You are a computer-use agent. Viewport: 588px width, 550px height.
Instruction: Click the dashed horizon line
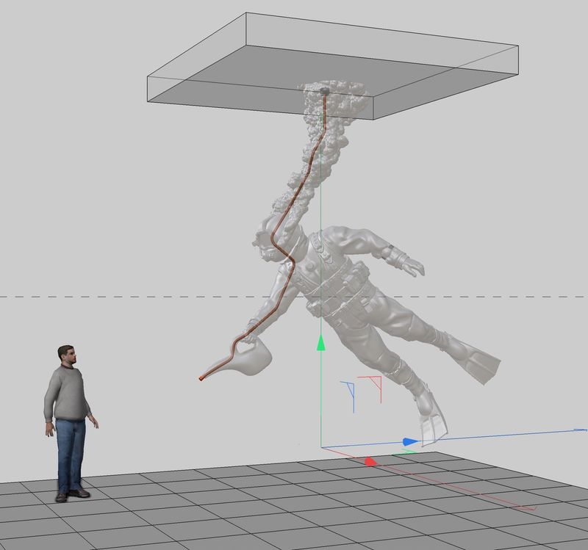click(110, 297)
